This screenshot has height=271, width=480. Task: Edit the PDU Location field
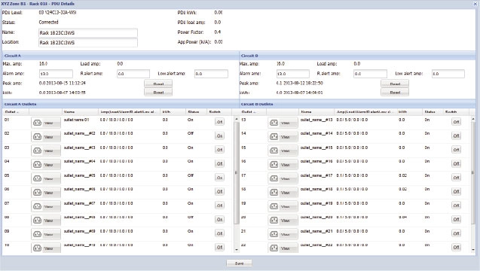click(88, 42)
